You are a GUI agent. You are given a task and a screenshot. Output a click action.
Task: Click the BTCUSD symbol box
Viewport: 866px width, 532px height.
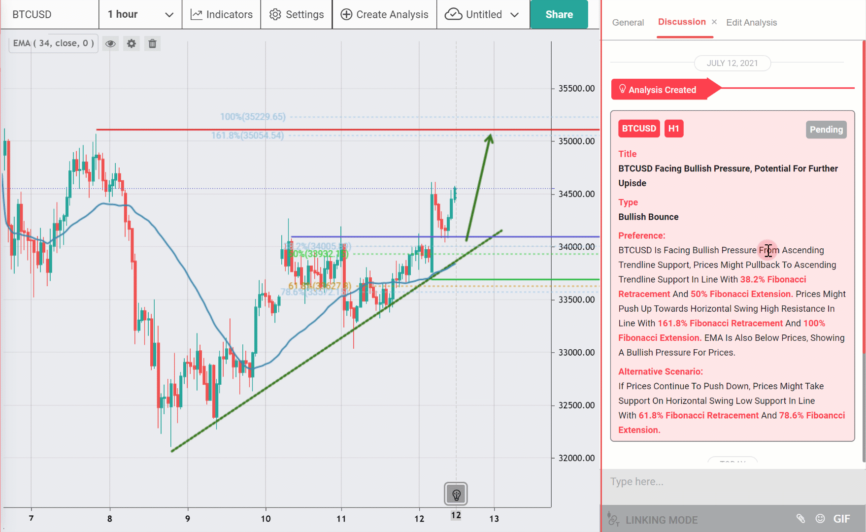point(49,14)
